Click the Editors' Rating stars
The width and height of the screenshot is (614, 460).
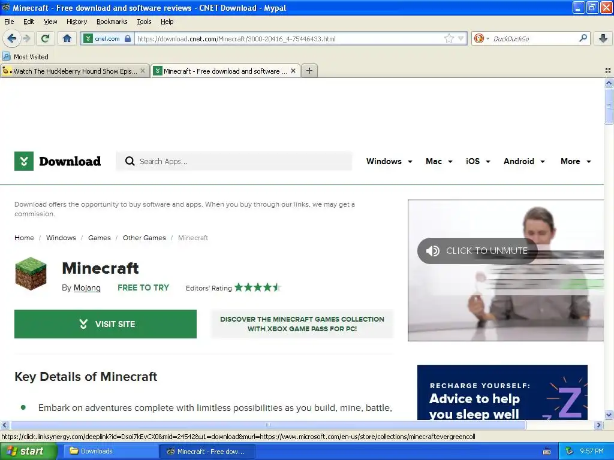tap(258, 287)
